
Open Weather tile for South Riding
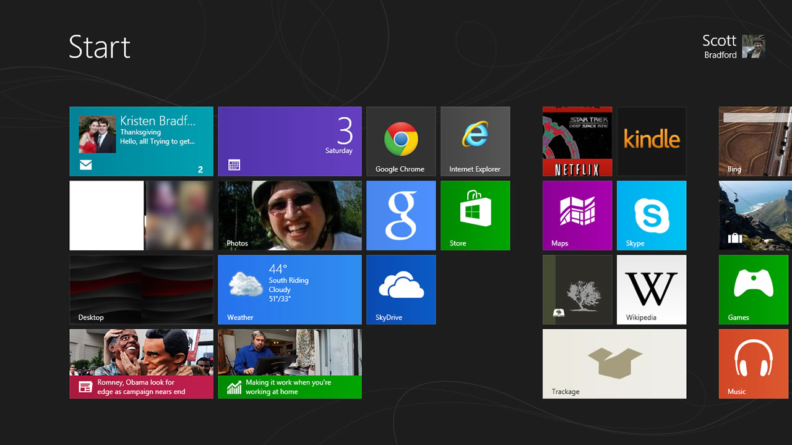[290, 289]
